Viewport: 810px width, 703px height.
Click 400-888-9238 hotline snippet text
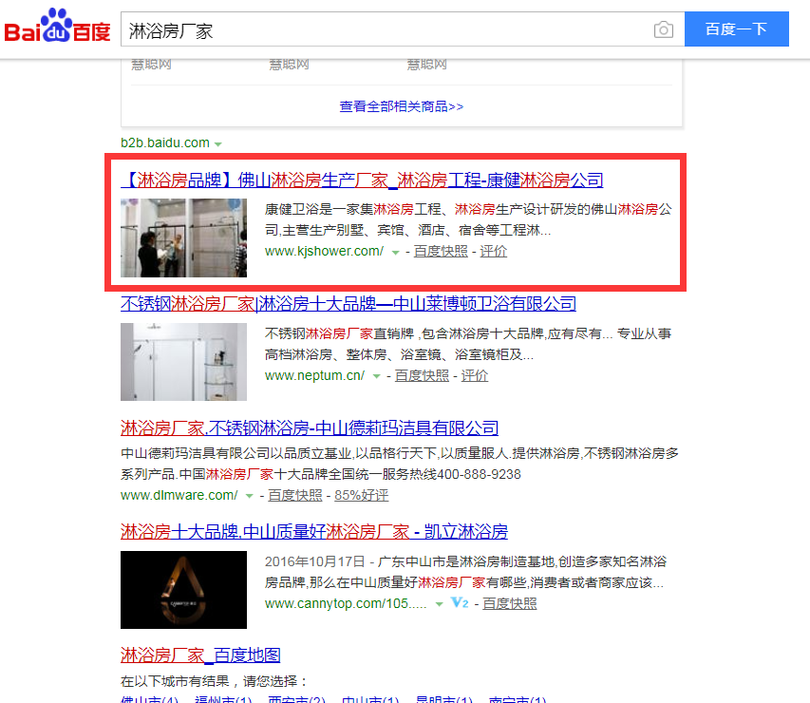click(x=479, y=475)
